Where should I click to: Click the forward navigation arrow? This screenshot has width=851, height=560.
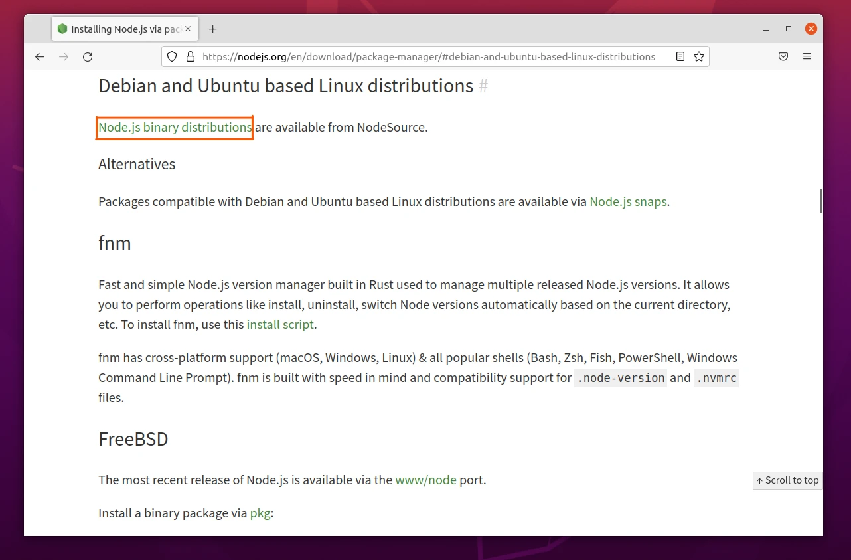tap(64, 56)
